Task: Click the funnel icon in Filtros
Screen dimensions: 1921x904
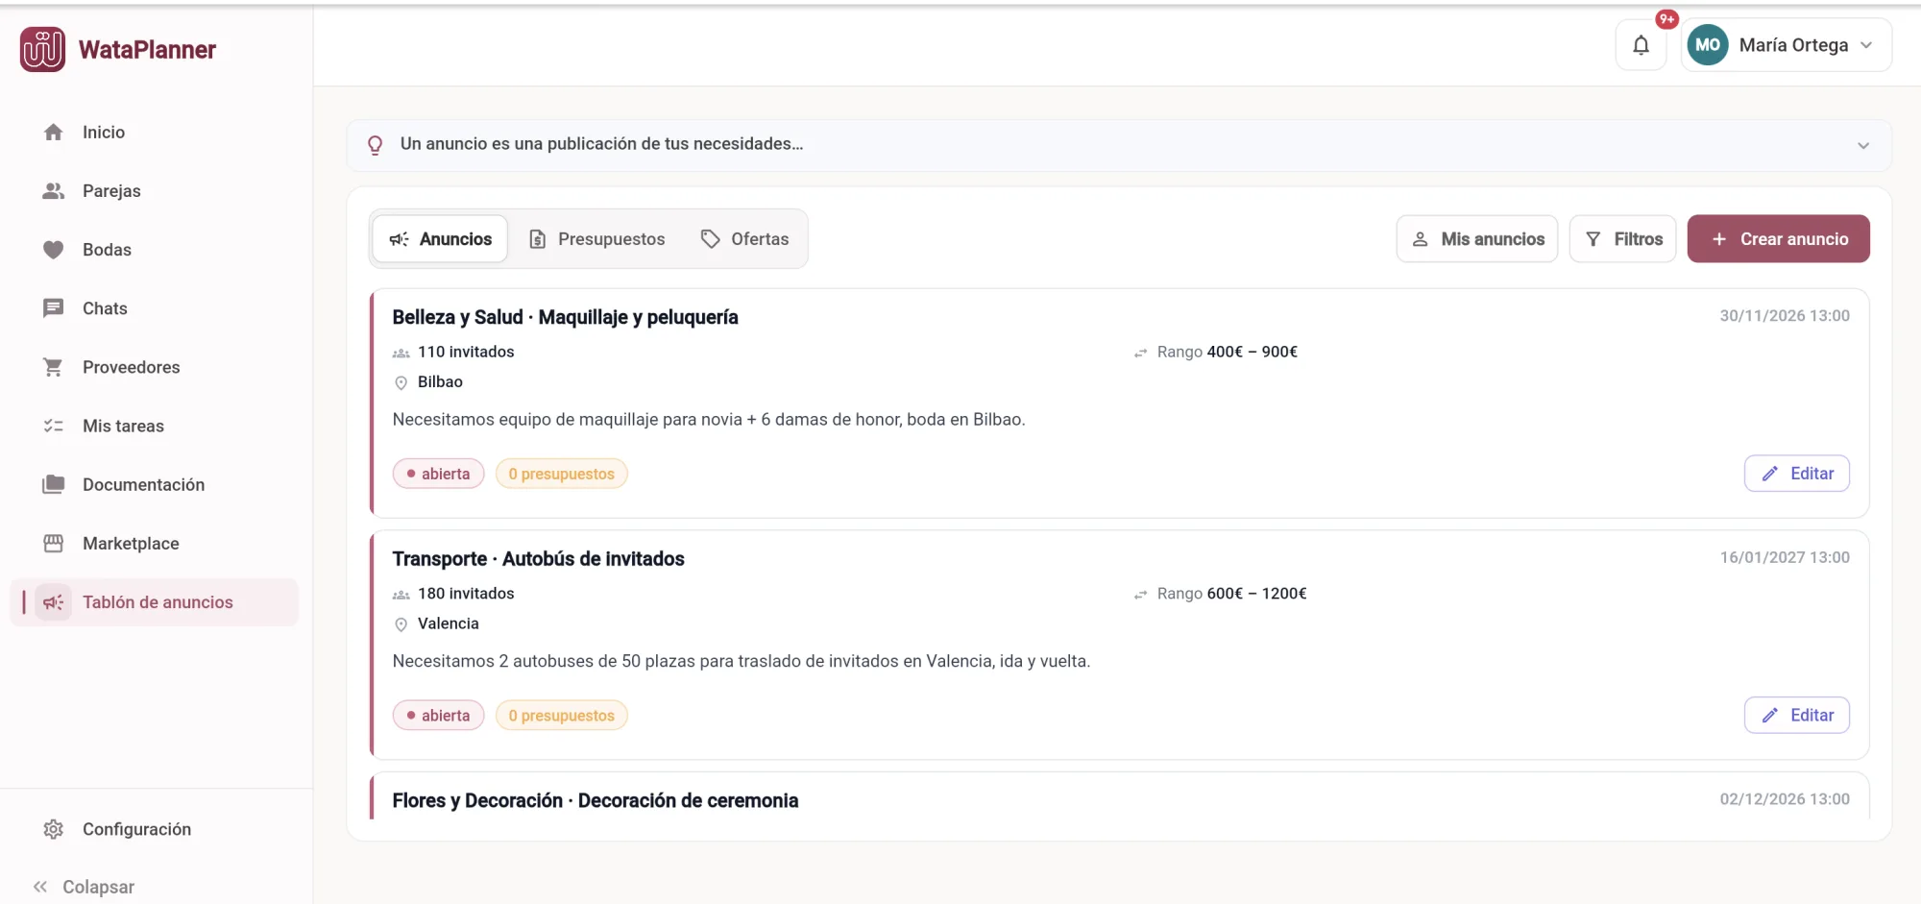Action: (x=1593, y=239)
